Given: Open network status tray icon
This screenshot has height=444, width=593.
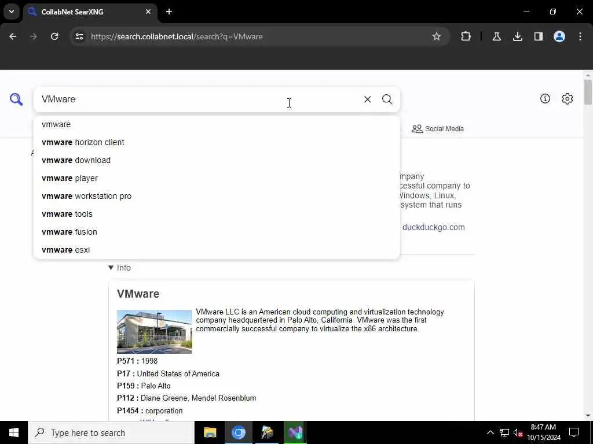Looking at the screenshot, I should point(504,432).
